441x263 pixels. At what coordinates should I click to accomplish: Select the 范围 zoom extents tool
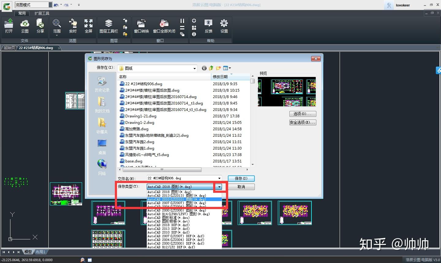coord(57,26)
